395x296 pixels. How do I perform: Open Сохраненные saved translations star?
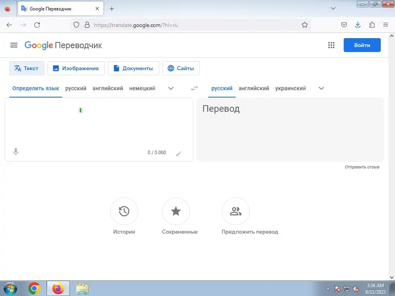point(176,211)
